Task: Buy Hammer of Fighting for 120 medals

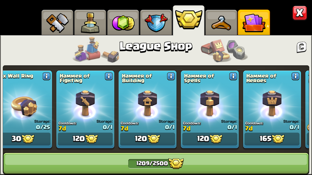Action: click(85, 139)
